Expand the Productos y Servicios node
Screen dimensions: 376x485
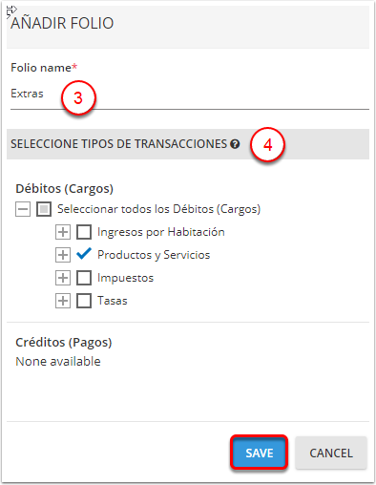(x=63, y=255)
